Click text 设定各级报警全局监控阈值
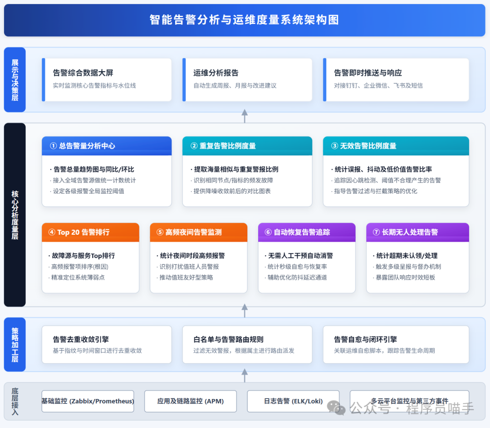This screenshot has height=428, width=490. (88, 191)
